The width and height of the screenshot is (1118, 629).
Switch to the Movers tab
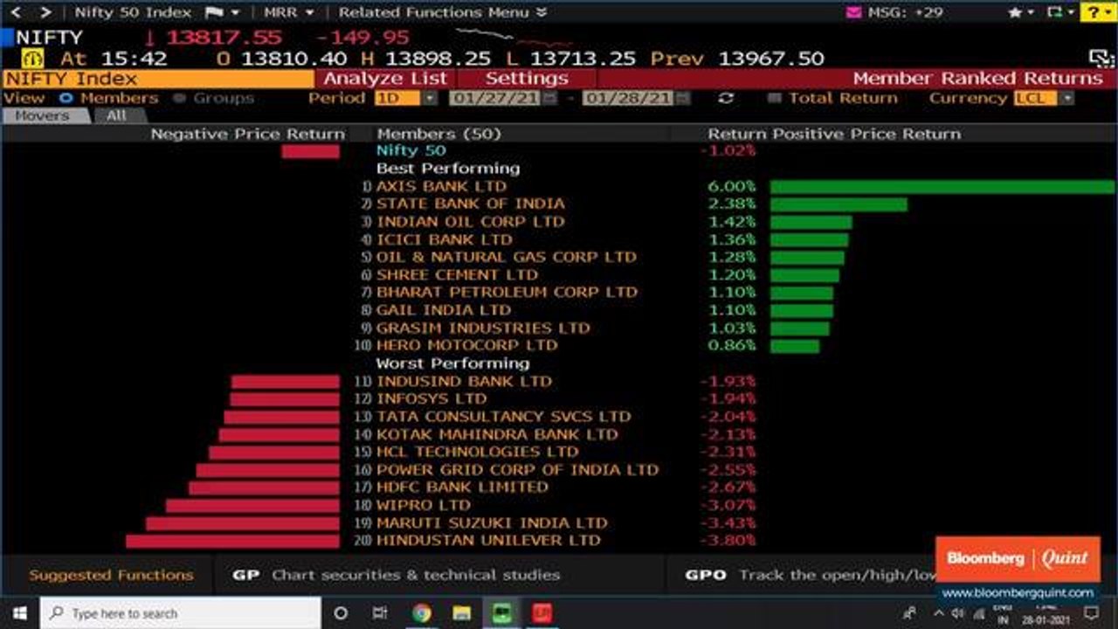(44, 115)
